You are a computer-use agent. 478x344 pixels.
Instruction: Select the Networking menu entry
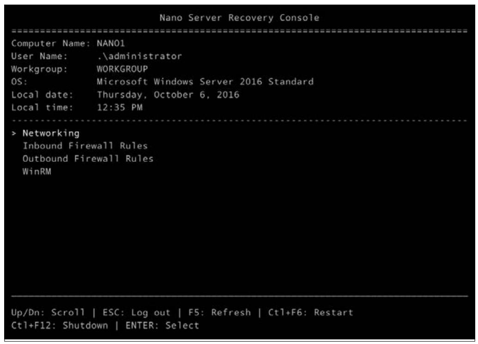click(51, 133)
